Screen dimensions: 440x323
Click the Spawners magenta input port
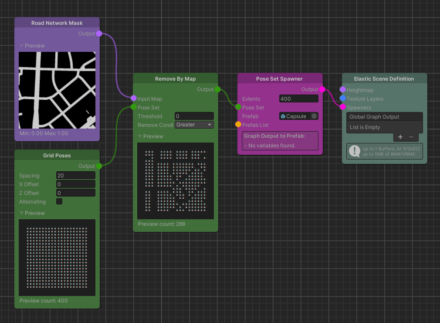(343, 107)
